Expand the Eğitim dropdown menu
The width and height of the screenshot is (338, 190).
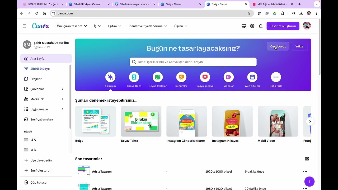[114, 26]
